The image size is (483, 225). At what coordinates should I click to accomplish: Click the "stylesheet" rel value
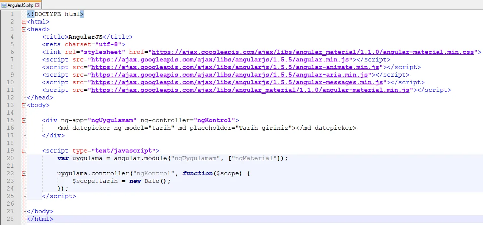click(103, 52)
